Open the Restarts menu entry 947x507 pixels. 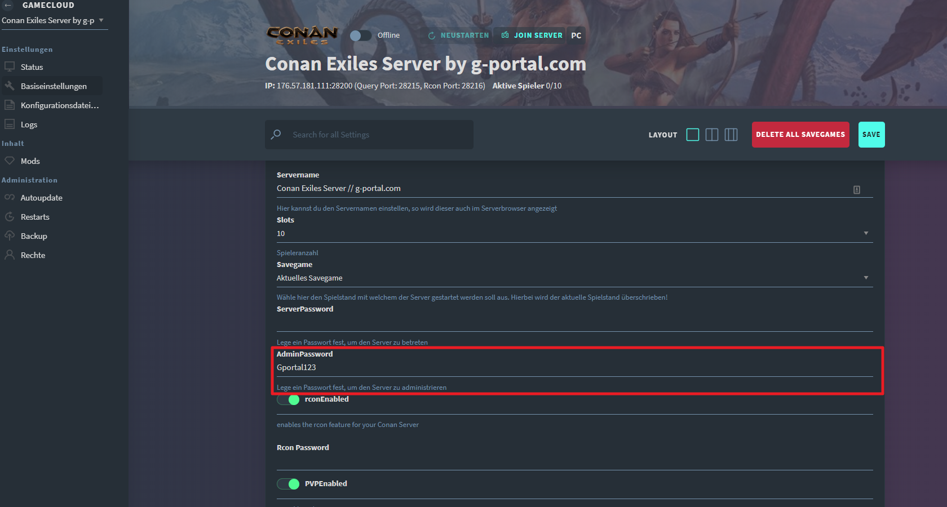coord(35,217)
